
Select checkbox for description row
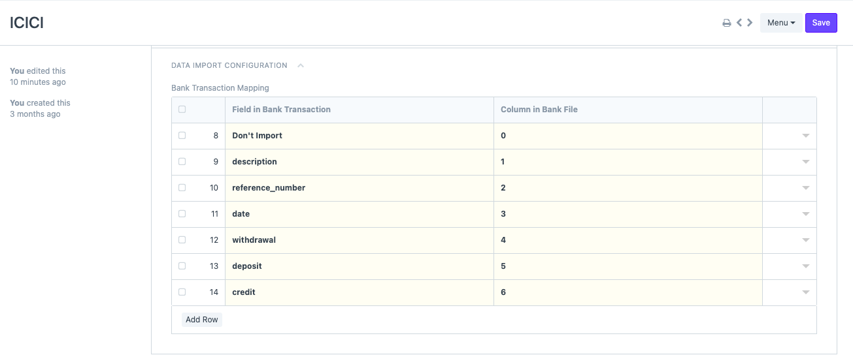point(182,162)
